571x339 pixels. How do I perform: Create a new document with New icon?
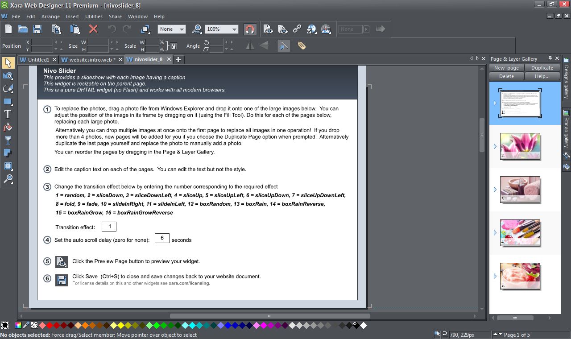pos(8,29)
